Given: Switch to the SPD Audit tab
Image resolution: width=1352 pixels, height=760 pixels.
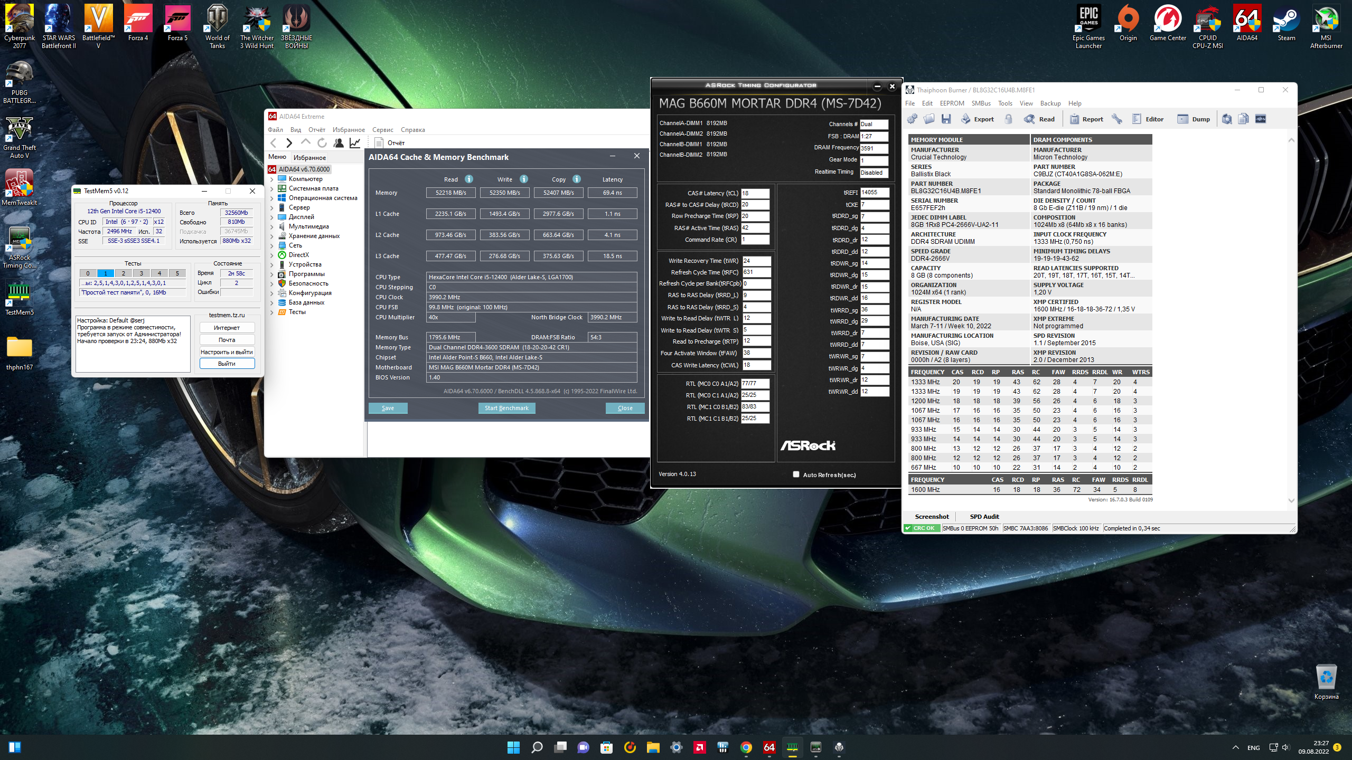Looking at the screenshot, I should click(x=984, y=517).
